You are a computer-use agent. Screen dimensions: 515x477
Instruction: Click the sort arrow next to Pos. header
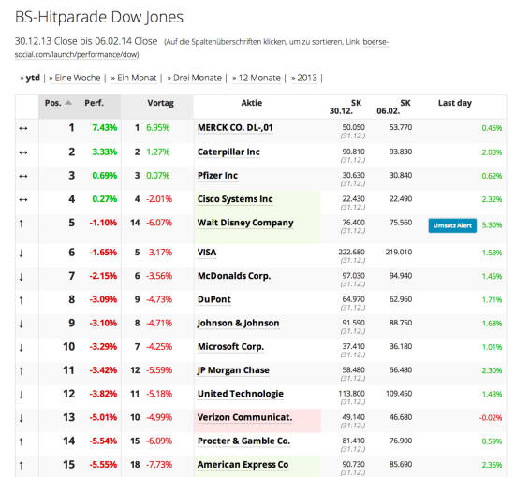point(68,103)
